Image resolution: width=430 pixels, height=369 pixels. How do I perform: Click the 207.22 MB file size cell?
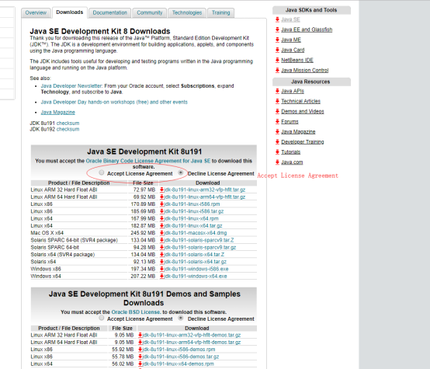click(143, 277)
